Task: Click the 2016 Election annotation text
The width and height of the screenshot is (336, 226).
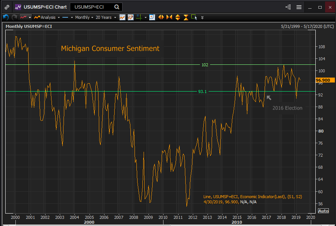Action: [287, 108]
